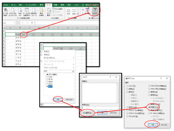
Task: Select the 可視セル radio button
Action: click(x=149, y=107)
